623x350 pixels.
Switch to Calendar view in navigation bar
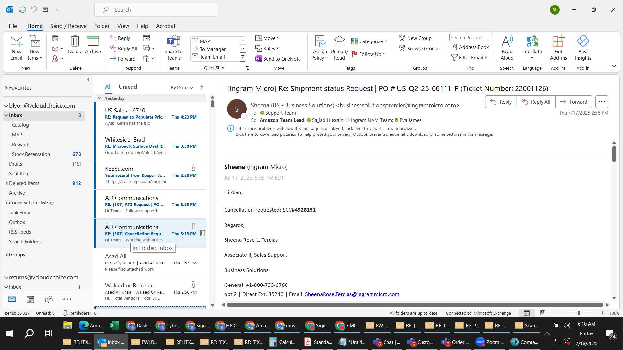[30, 299]
